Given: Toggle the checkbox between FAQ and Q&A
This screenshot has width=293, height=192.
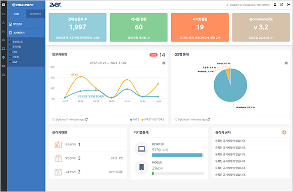Looking at the screenshot, I should point(10,57).
